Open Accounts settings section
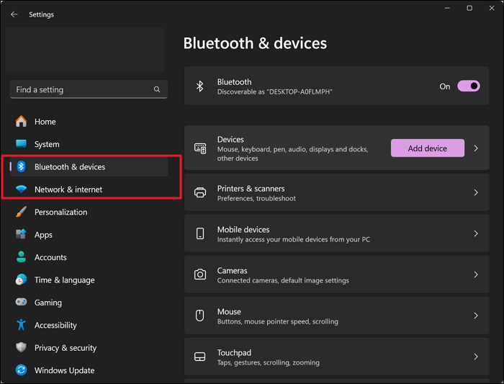 coord(89,257)
